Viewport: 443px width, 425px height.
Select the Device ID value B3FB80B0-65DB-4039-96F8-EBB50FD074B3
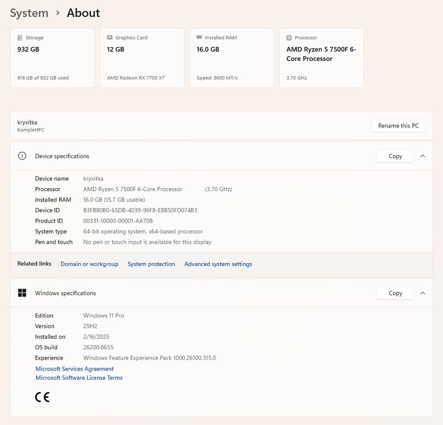140,210
